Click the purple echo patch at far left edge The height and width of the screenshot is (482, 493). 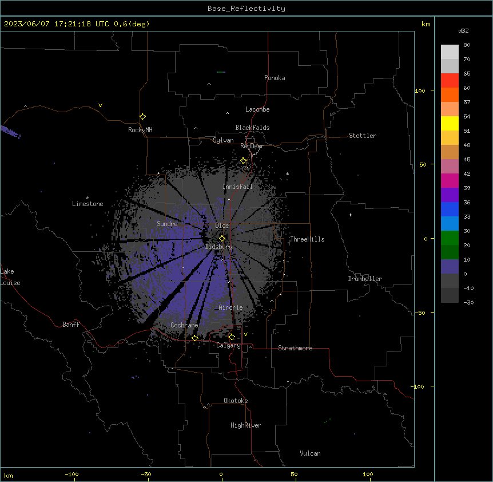coord(10,132)
